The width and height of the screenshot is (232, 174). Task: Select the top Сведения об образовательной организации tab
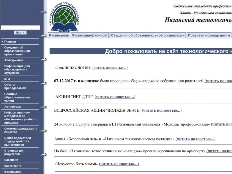148,35
